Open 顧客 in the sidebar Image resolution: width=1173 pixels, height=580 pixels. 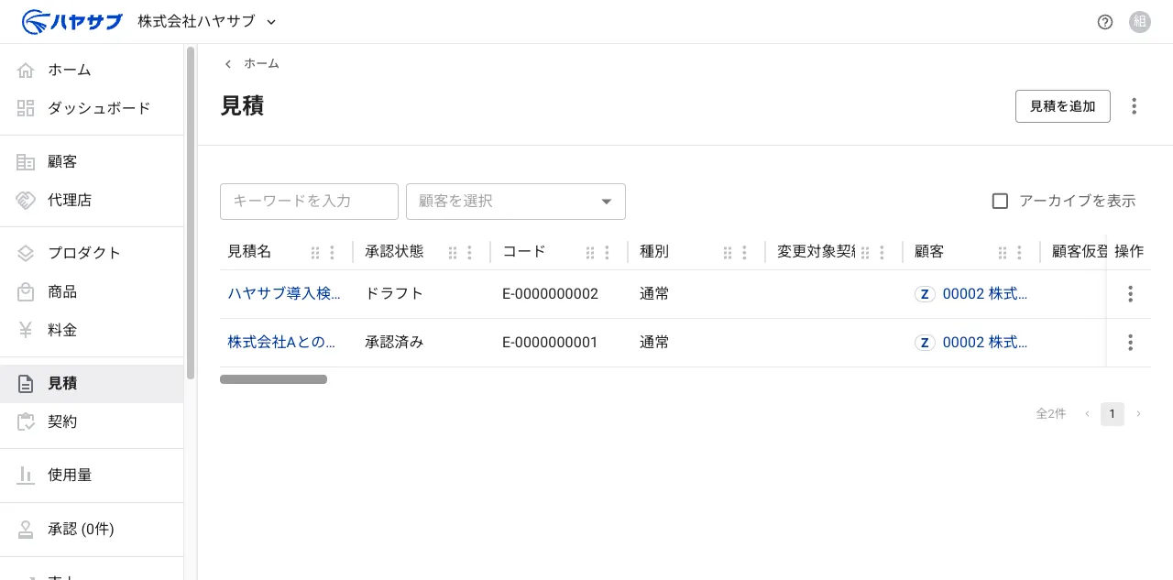pos(92,161)
